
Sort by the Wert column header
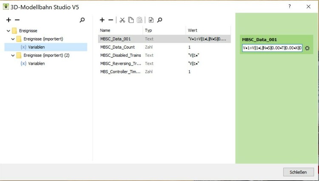(x=208, y=31)
